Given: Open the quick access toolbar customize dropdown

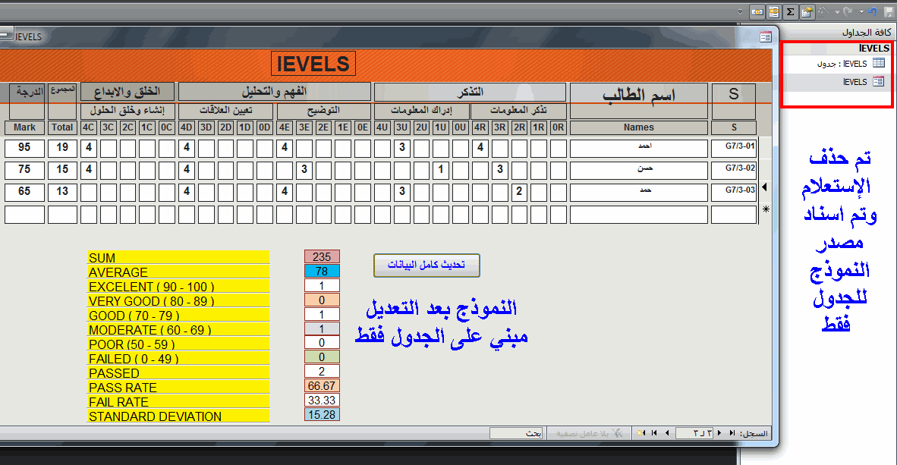Looking at the screenshot, I should pos(740,12).
